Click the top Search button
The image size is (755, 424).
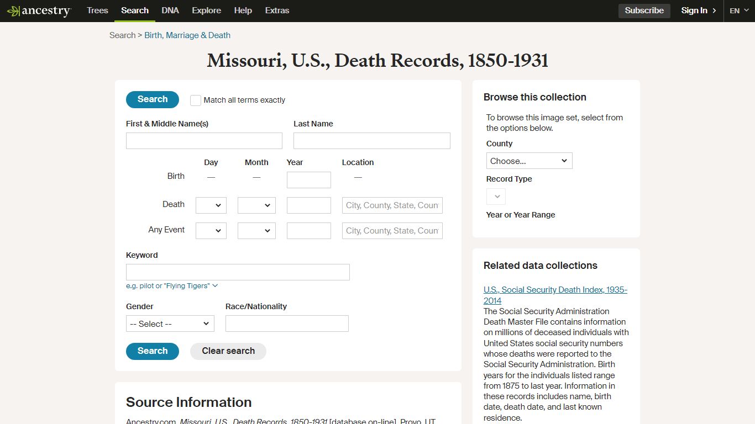pos(153,99)
